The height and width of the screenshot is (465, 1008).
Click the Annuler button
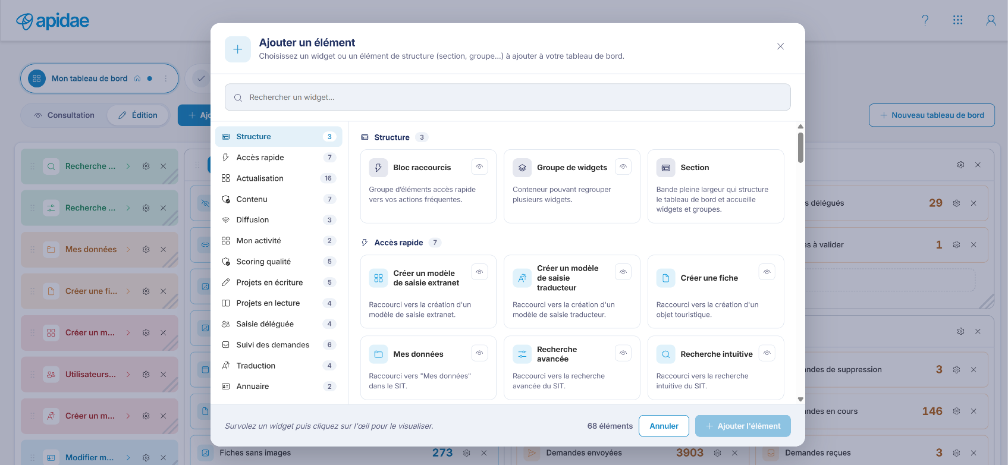click(x=664, y=426)
